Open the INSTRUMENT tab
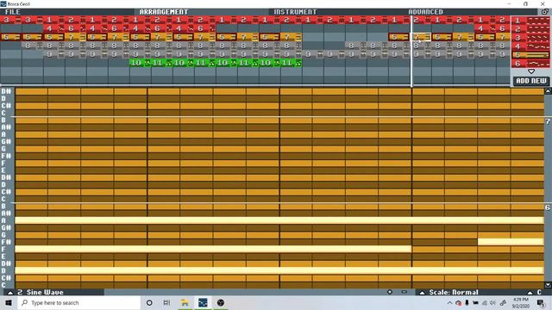The height and width of the screenshot is (310, 552). [295, 11]
